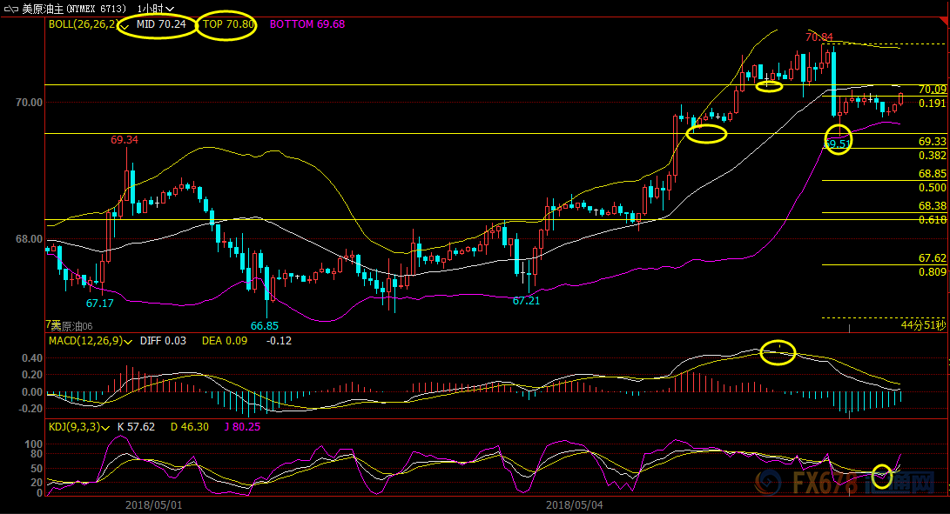Click the 44分51秒 countdown timer
Viewport: 950px width, 514px height.
[x=923, y=325]
